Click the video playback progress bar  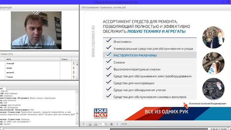105,129
